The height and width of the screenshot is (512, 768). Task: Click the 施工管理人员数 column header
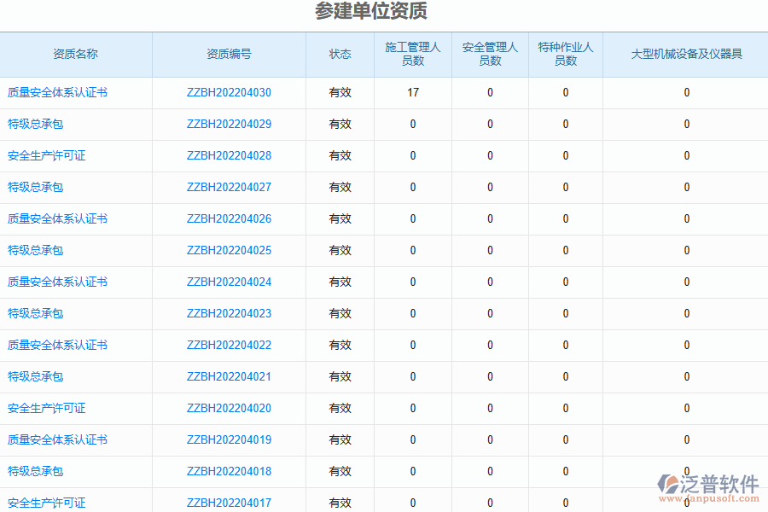(x=413, y=55)
